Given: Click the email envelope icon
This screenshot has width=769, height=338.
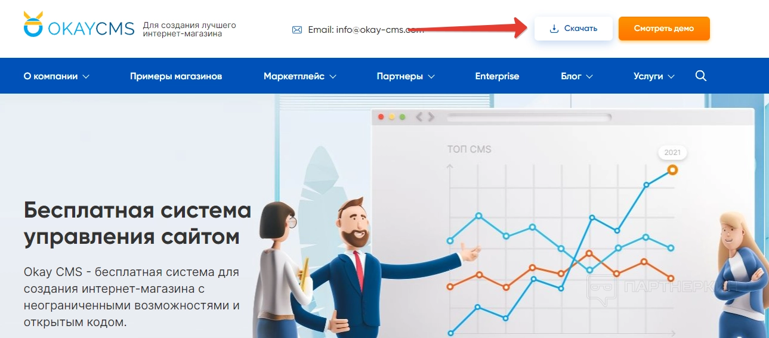Looking at the screenshot, I should [297, 29].
